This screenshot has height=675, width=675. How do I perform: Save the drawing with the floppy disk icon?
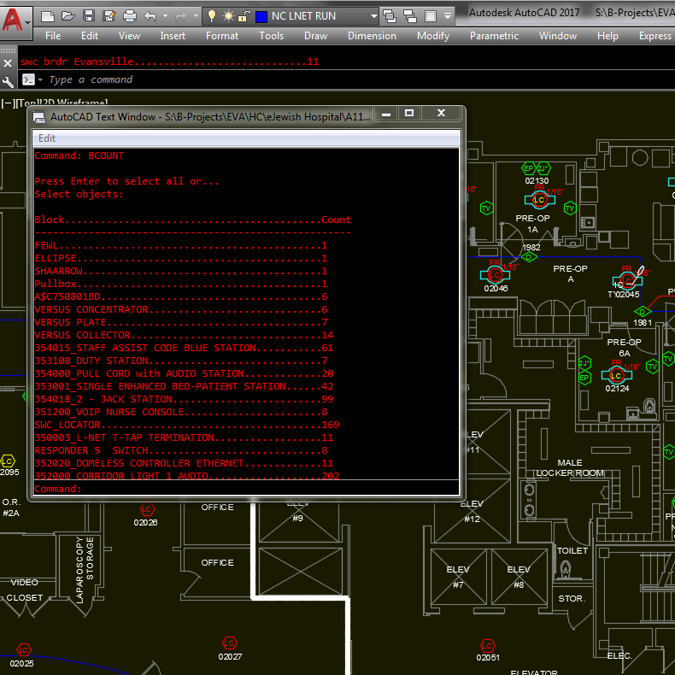pyautogui.click(x=89, y=16)
